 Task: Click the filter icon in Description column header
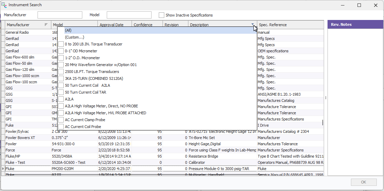(253, 25)
